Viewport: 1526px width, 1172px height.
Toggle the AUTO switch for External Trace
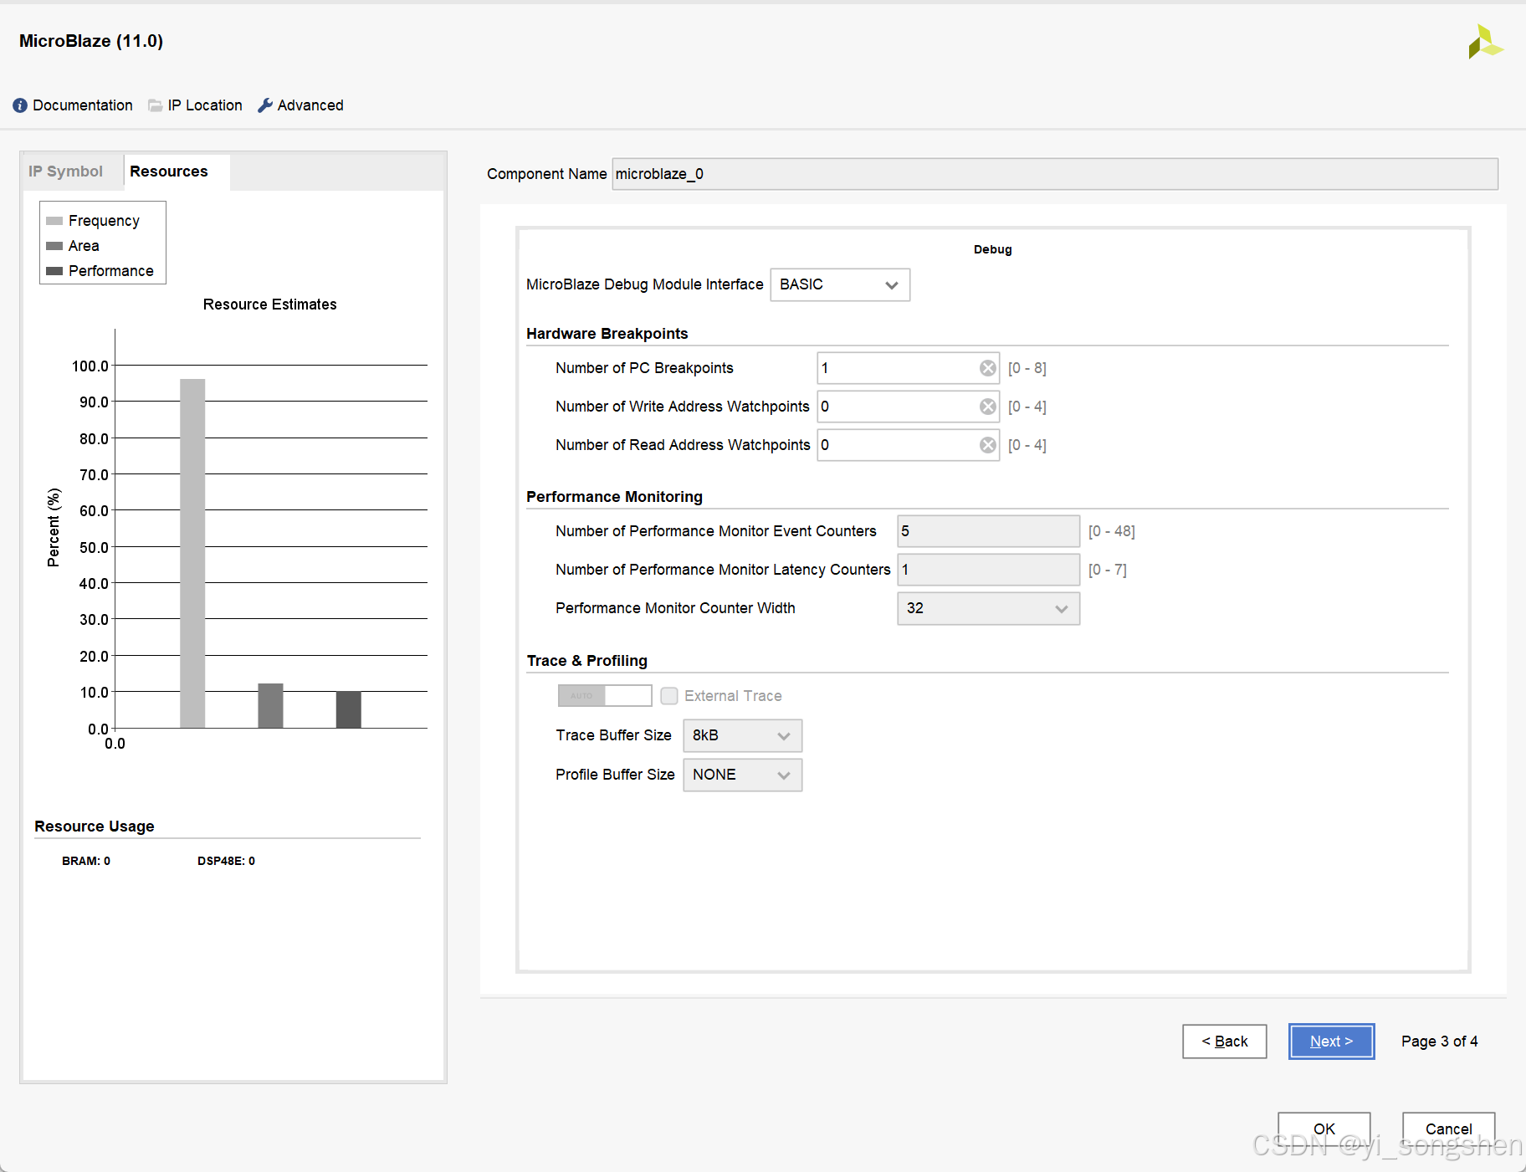tap(605, 695)
